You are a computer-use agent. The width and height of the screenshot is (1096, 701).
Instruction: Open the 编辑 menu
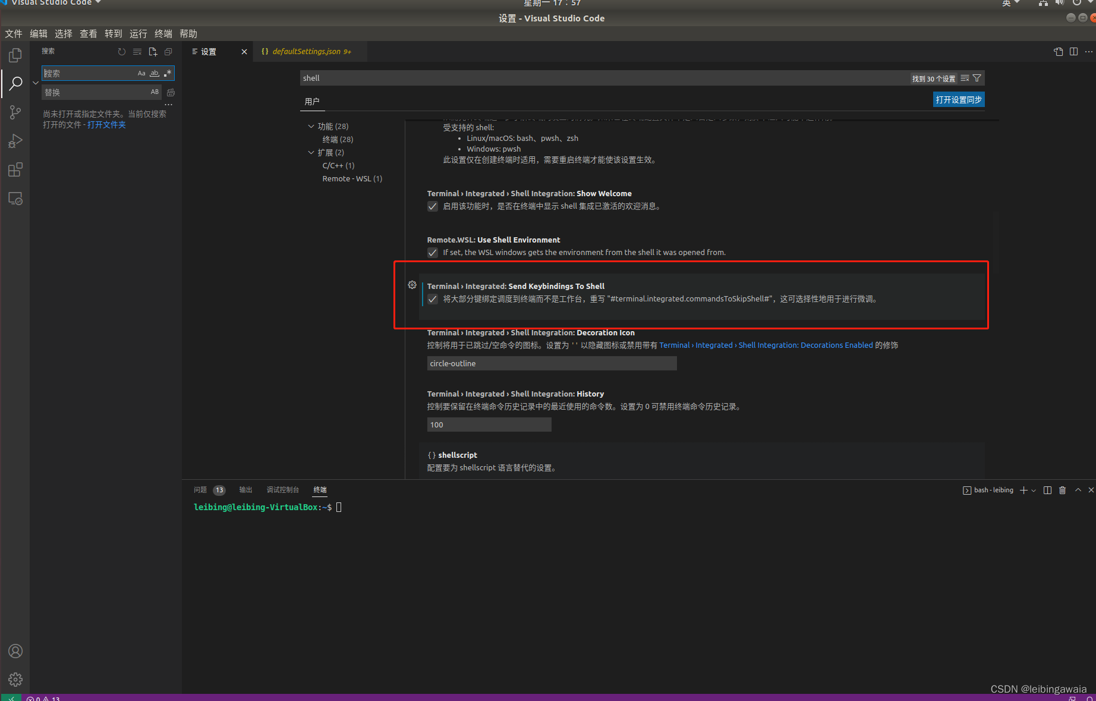coord(39,34)
